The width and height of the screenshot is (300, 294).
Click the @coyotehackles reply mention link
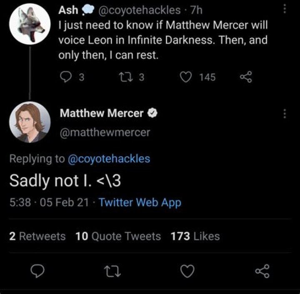(108, 159)
